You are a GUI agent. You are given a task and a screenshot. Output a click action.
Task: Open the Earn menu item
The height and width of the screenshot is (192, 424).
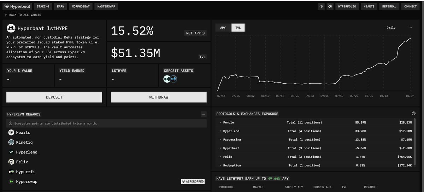(61, 6)
